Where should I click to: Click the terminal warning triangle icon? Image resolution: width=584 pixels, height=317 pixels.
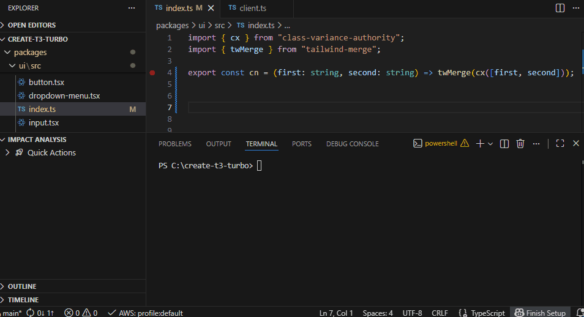[465, 143]
